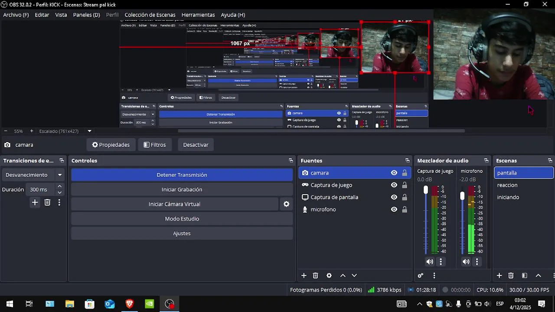Open the Archivo menu
This screenshot has height=312, width=555.
[x=16, y=15]
